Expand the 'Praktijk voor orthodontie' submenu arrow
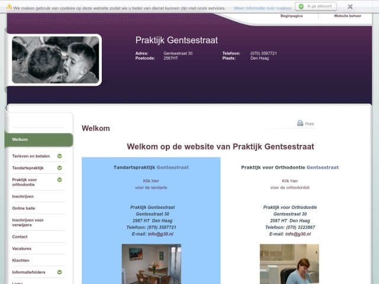This screenshot has height=284, width=379. click(59, 179)
